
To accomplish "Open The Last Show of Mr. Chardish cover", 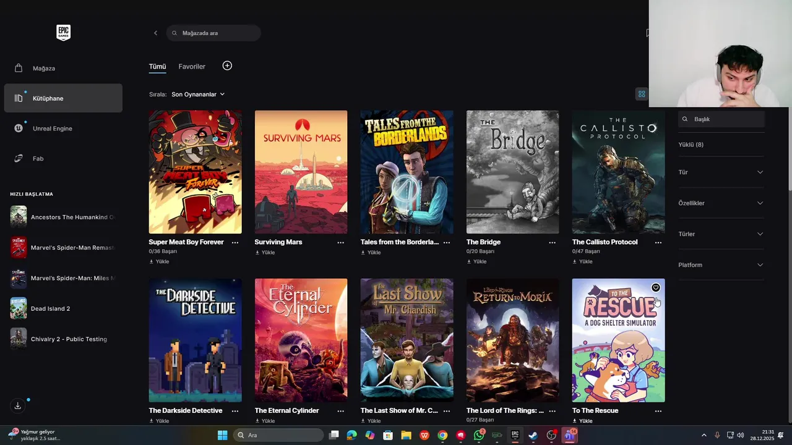I will point(407,340).
